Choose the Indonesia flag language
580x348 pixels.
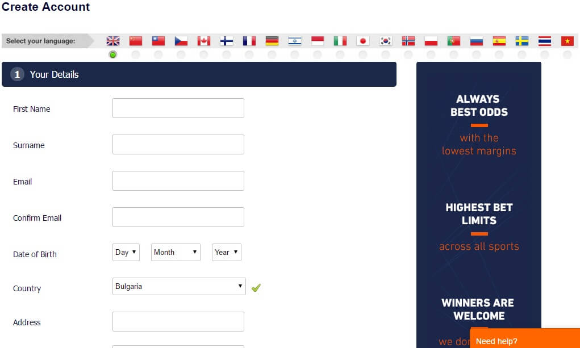point(318,41)
